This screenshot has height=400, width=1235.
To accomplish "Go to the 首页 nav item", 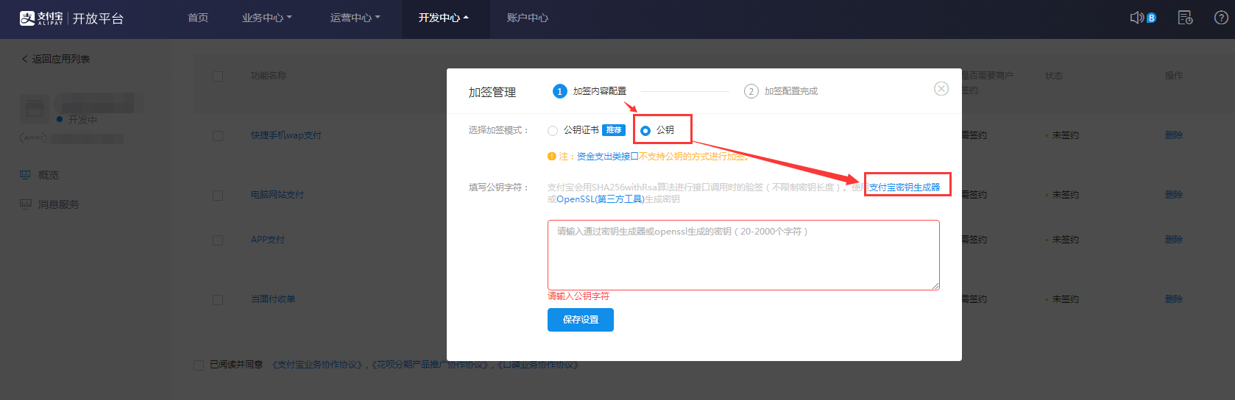I will click(198, 18).
